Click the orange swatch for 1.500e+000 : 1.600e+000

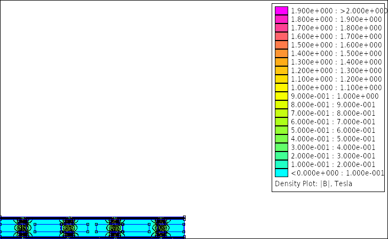281,45
